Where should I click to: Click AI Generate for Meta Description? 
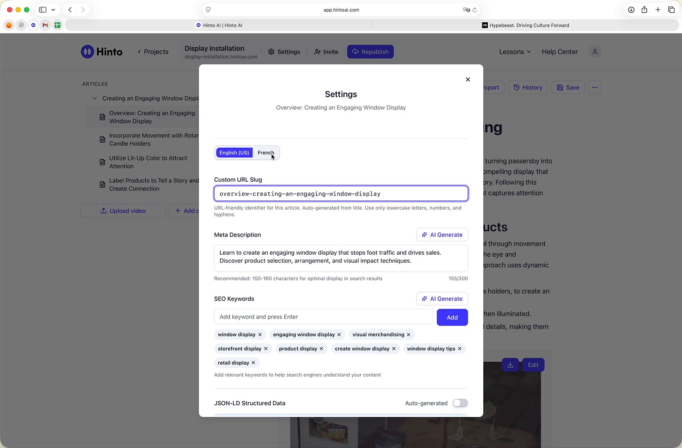442,235
